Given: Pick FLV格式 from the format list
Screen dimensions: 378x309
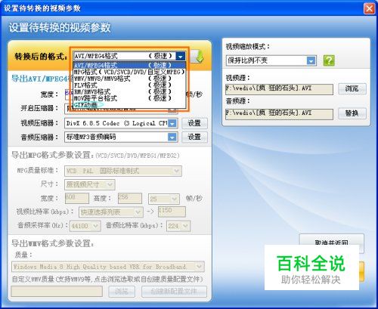Looking at the screenshot, I should click(x=129, y=85).
